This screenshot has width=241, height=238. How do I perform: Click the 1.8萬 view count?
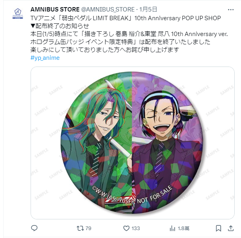pyautogui.click(x=183, y=228)
